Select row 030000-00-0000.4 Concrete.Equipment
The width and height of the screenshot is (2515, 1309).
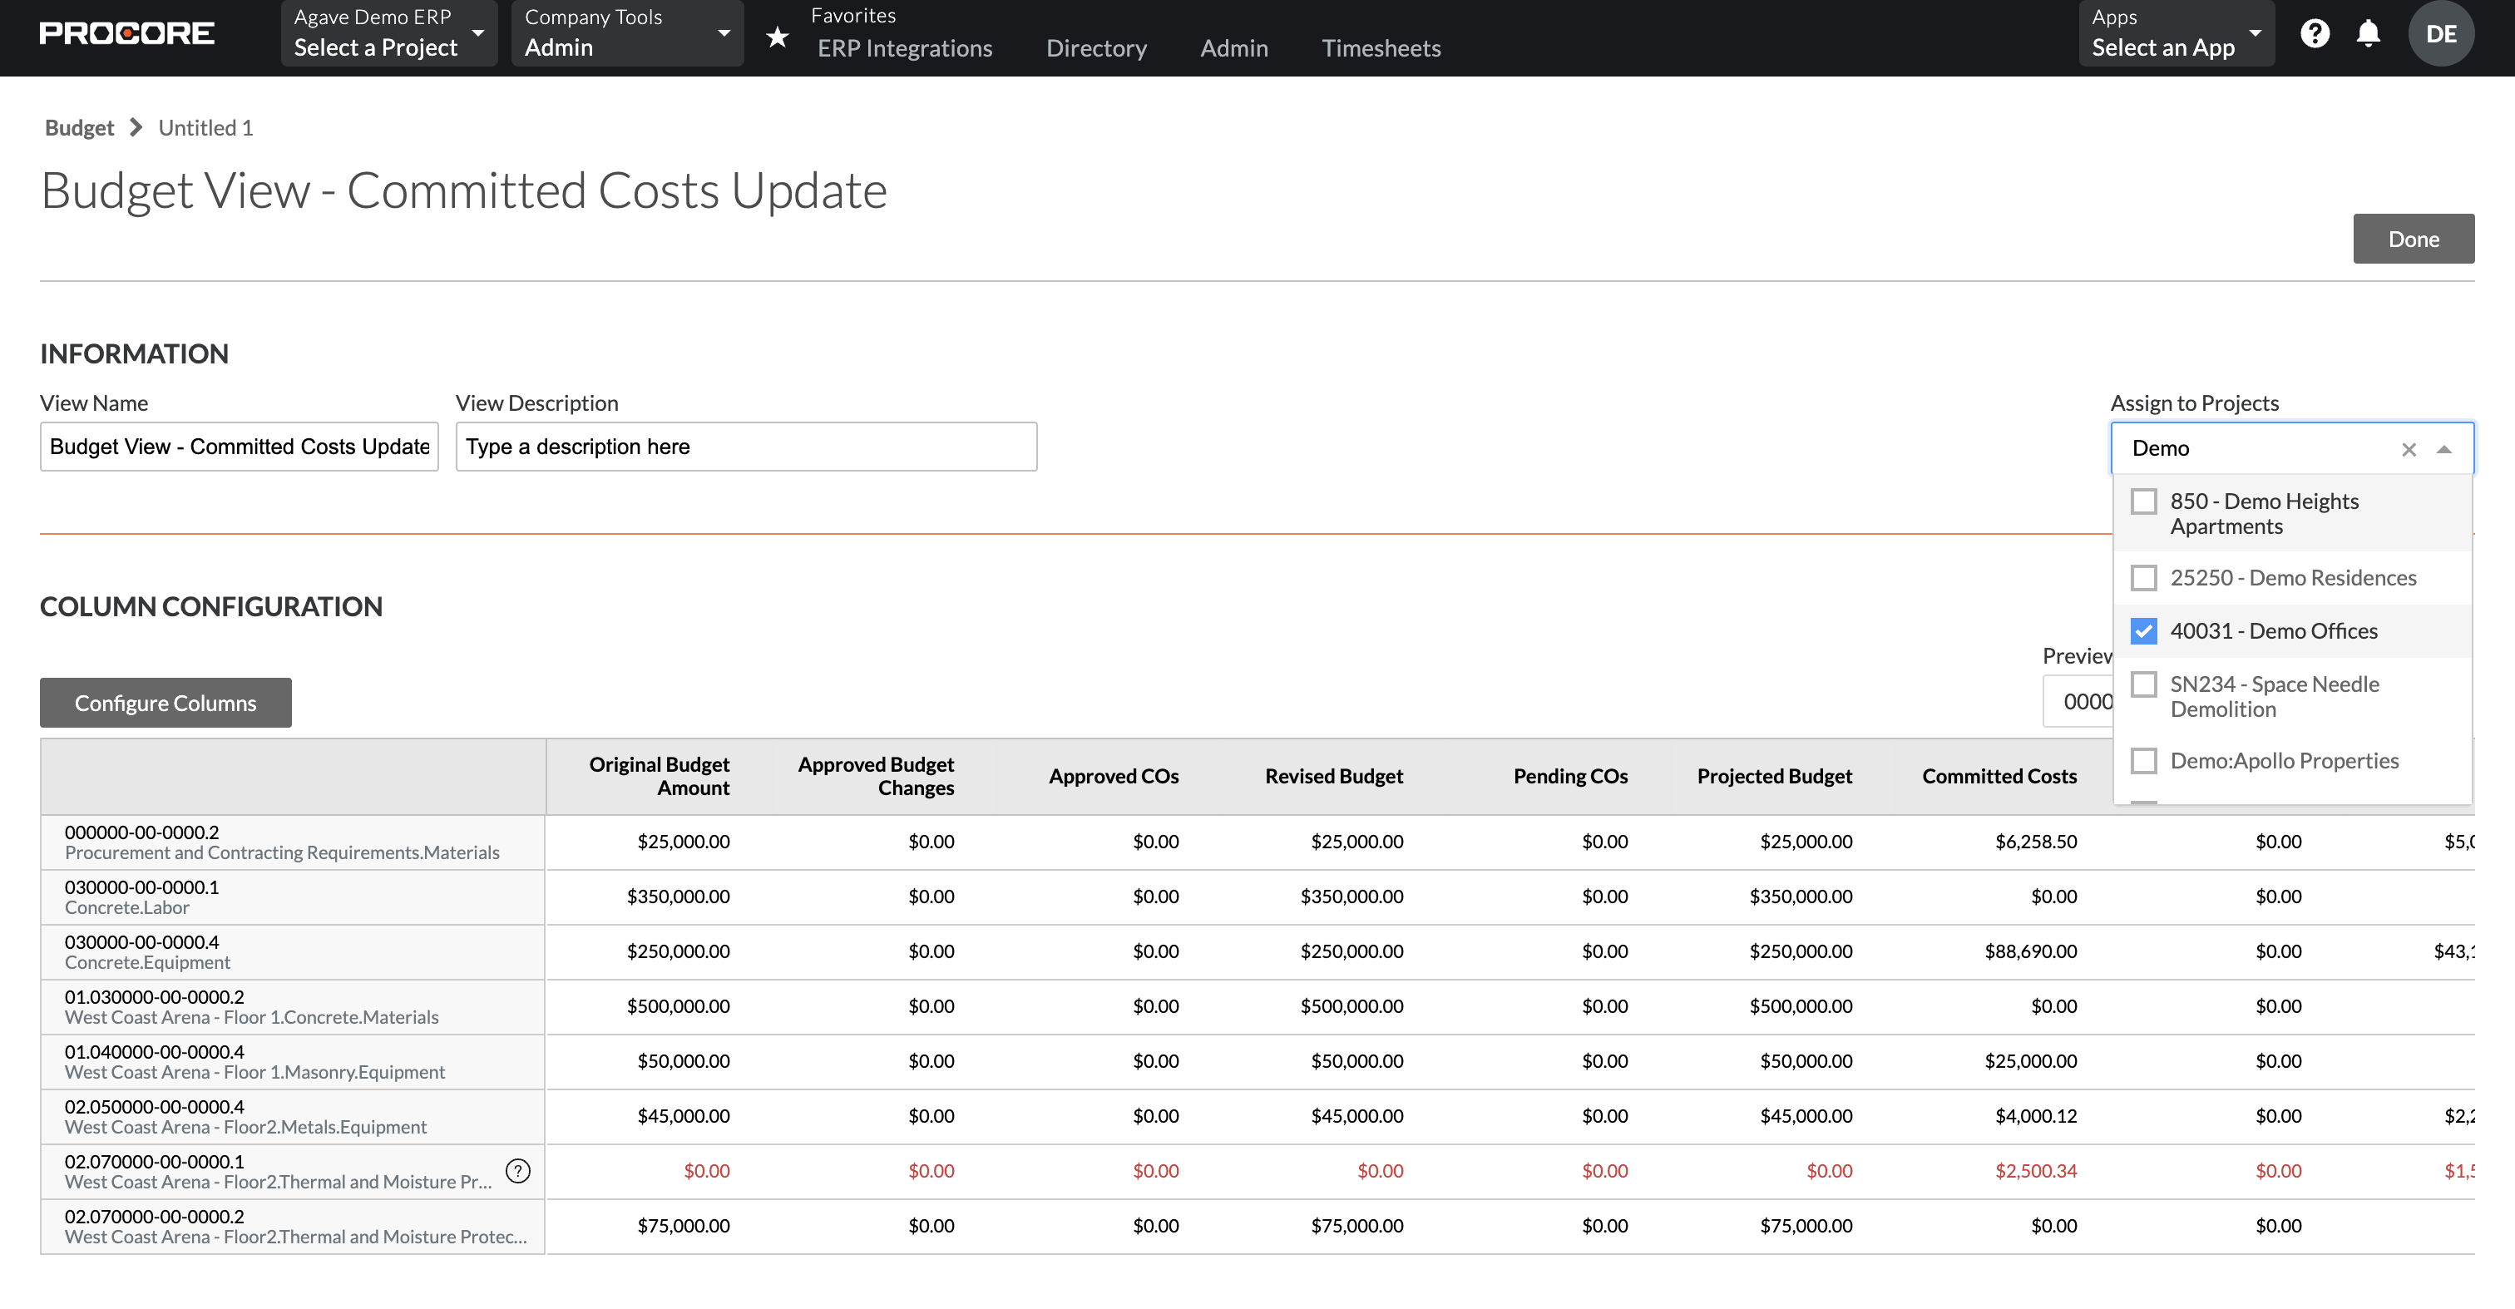coord(292,951)
